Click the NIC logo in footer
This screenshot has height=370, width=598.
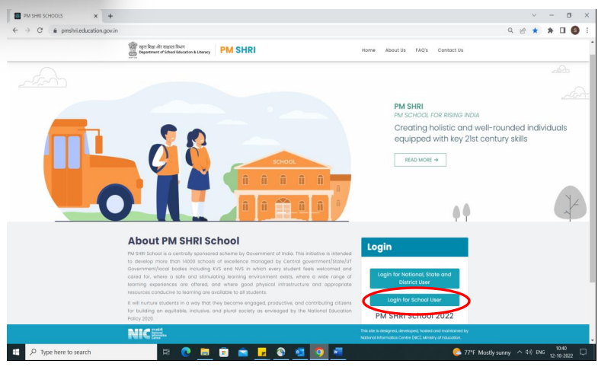(147, 333)
